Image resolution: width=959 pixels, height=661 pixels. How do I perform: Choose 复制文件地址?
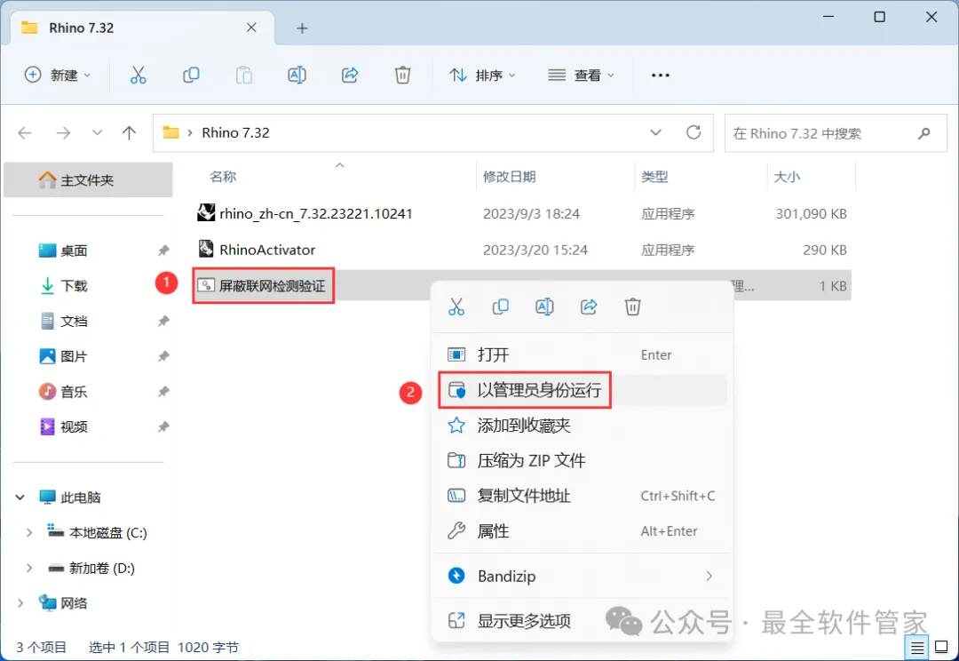click(582, 496)
